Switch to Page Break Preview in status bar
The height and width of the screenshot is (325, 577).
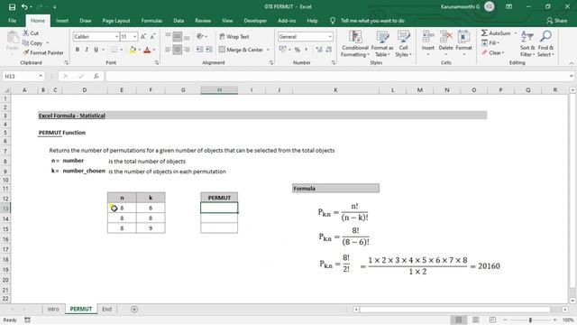(x=493, y=320)
